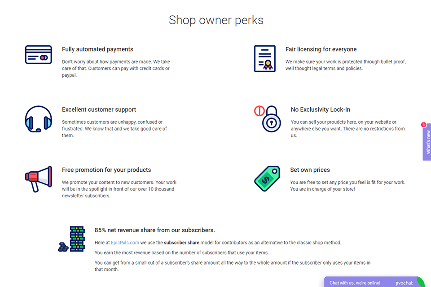This screenshot has height=287, width=431.
Task: Click the '85% net revenue share' heading
Action: coord(154,230)
